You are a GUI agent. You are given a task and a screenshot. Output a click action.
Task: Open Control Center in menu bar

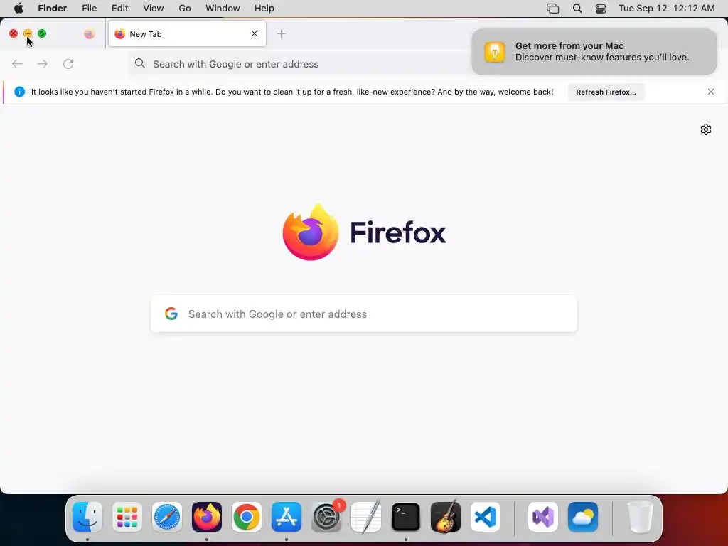click(x=601, y=9)
